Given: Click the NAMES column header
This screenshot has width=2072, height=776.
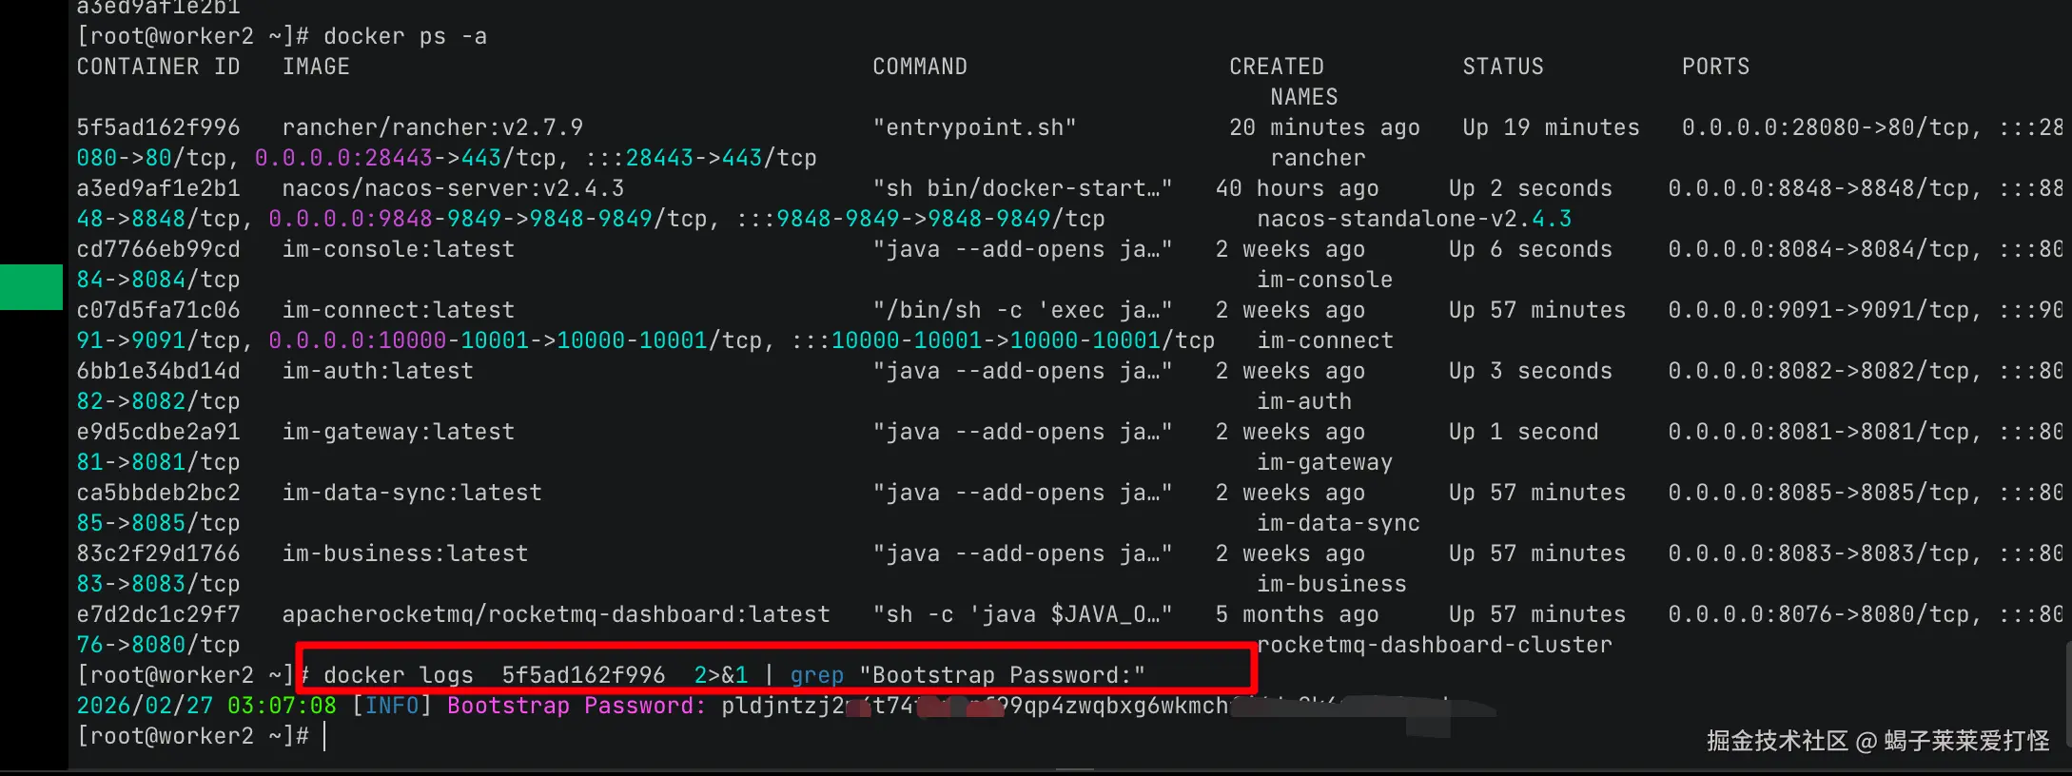Looking at the screenshot, I should point(1304,97).
